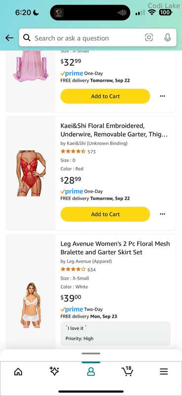The width and height of the screenshot is (182, 396).
Task: Tap the pink item product thumbnail
Action: tap(31, 65)
